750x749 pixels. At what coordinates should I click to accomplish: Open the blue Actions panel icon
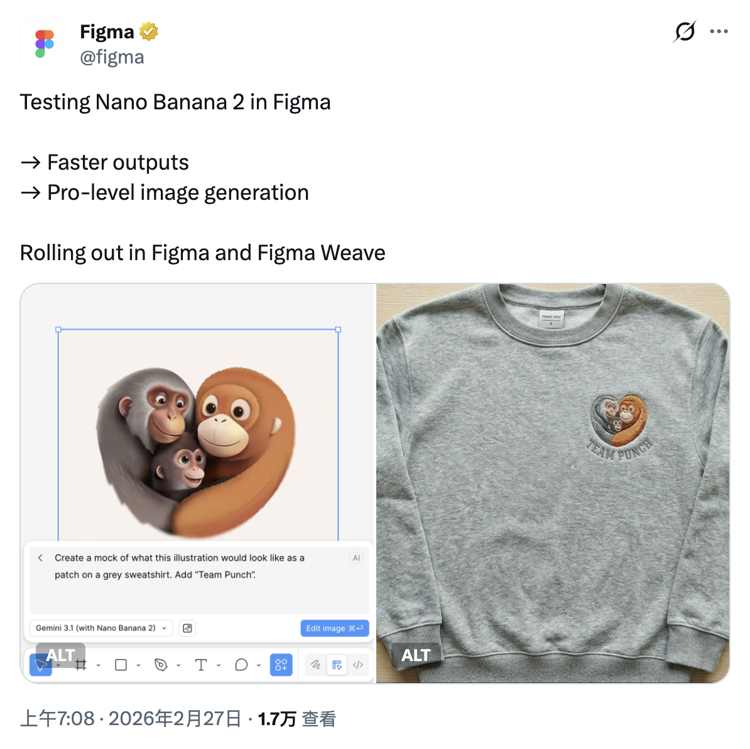281,665
